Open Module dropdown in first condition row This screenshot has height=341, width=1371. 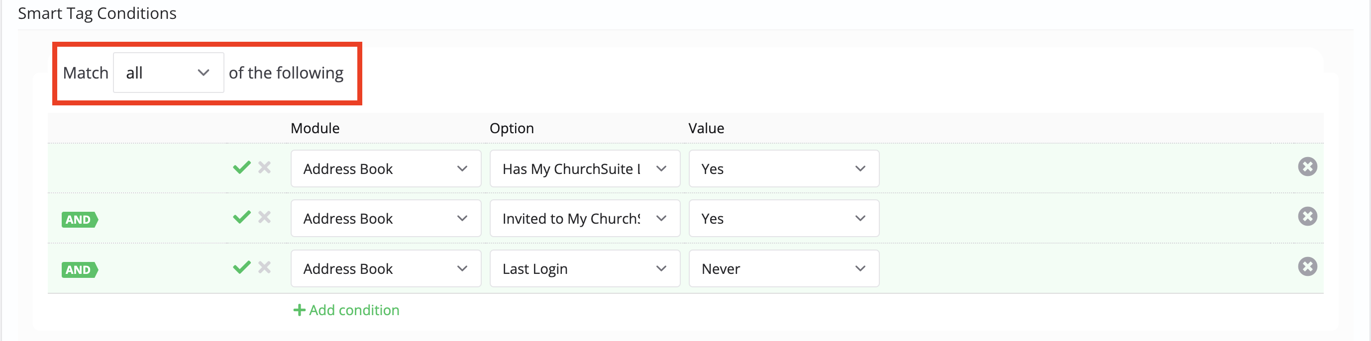[x=385, y=169]
